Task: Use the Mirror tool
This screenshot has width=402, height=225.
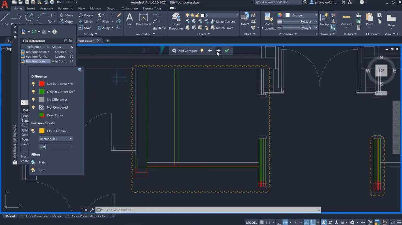Action: click(85, 22)
